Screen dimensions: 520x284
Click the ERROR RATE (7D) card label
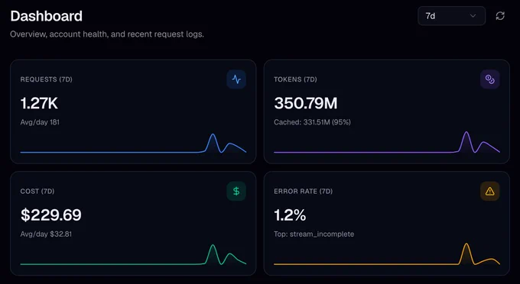pyautogui.click(x=304, y=192)
